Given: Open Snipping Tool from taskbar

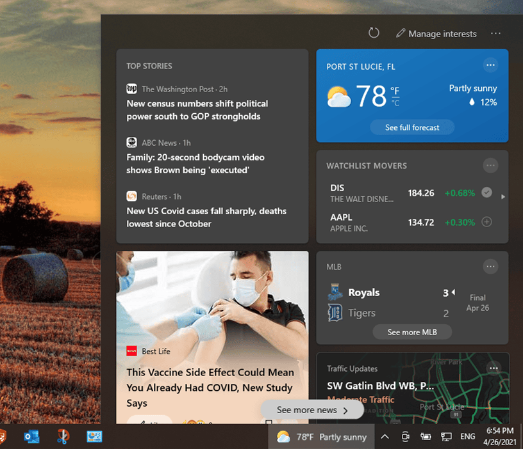Looking at the screenshot, I should pos(63,436).
